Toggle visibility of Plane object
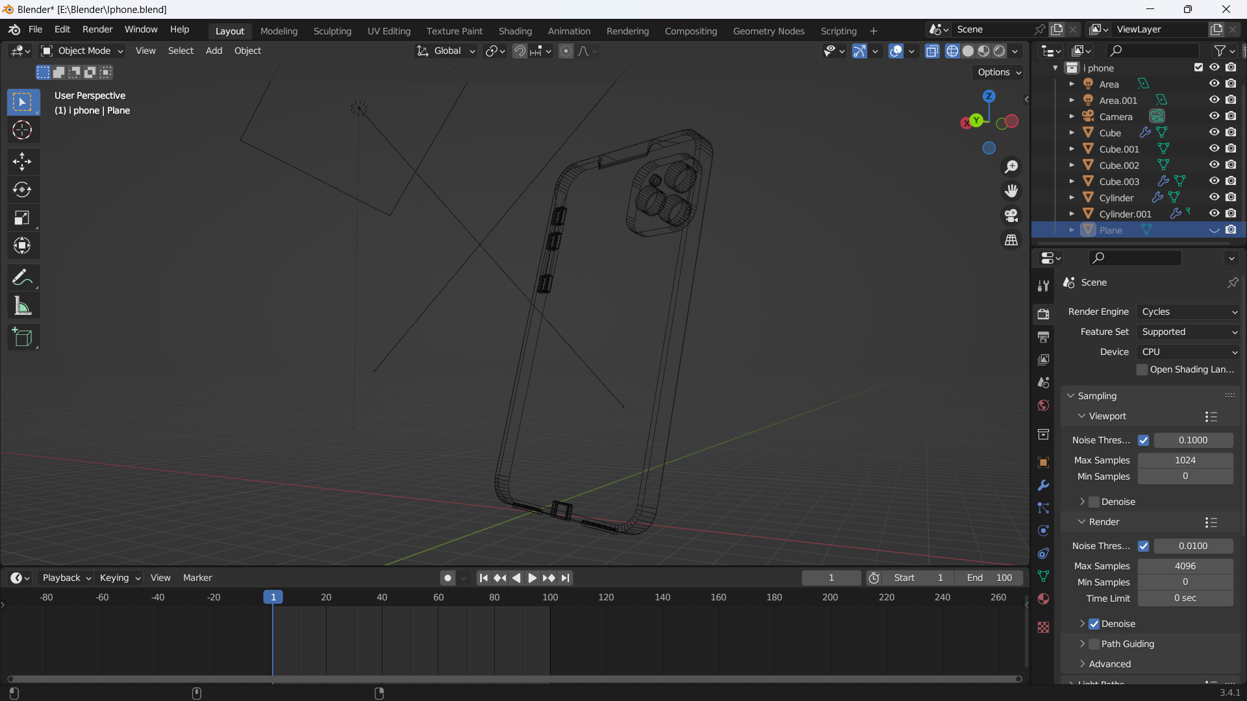Image resolution: width=1247 pixels, height=701 pixels. coord(1214,230)
